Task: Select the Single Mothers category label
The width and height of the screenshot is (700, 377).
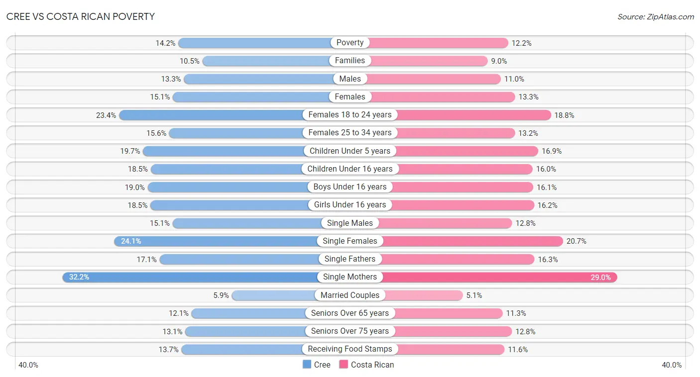Action: [350, 277]
